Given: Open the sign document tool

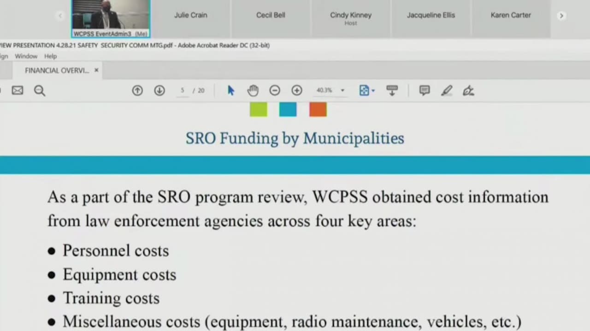Looking at the screenshot, I should tap(468, 91).
